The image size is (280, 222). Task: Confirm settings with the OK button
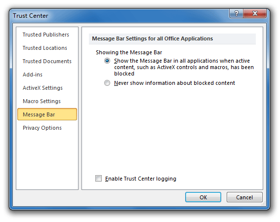(203, 197)
